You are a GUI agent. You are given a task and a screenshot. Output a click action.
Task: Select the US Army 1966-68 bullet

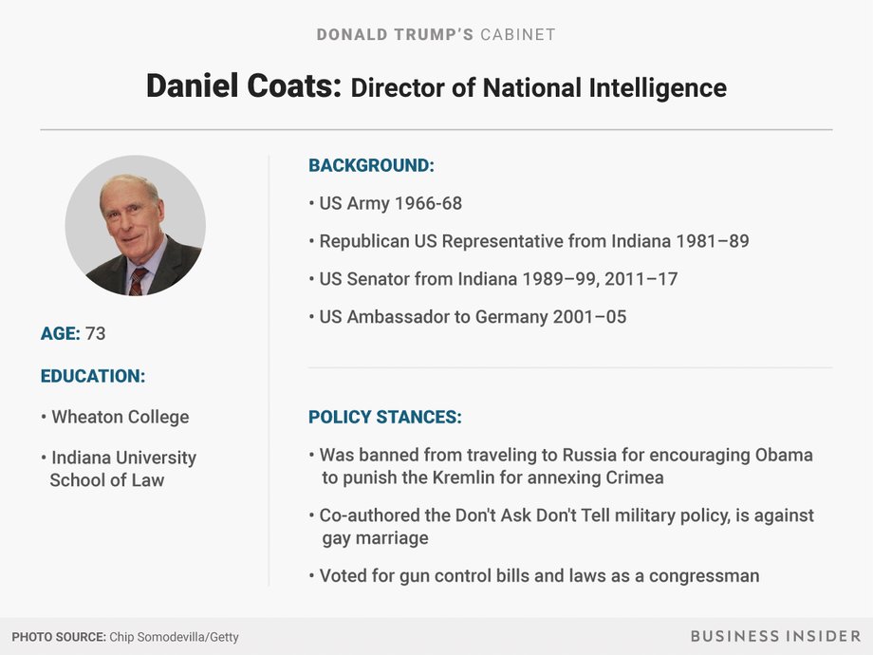385,203
